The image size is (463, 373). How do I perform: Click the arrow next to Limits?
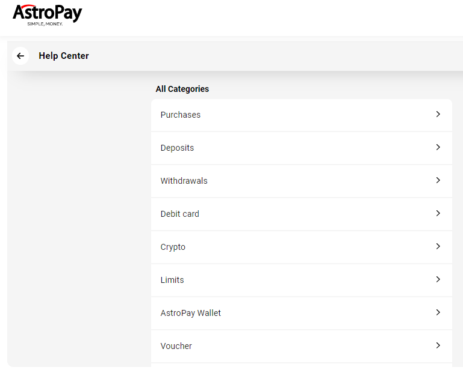(x=438, y=279)
